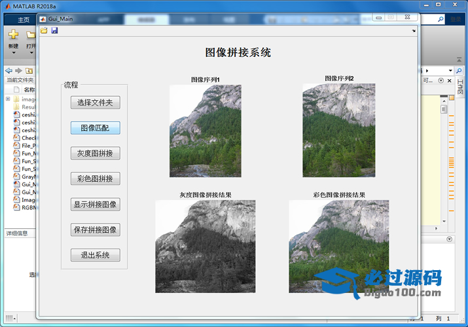Click the 显示拼接图像 button

95,204
